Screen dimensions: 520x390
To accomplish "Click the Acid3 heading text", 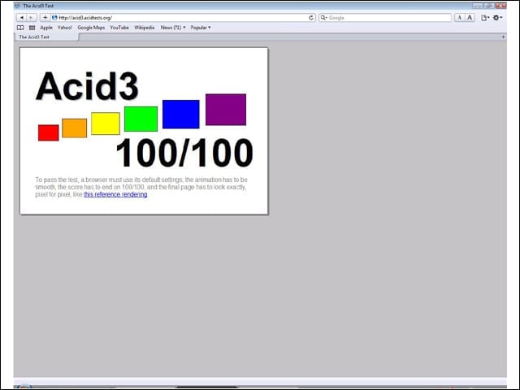I will [x=87, y=86].
